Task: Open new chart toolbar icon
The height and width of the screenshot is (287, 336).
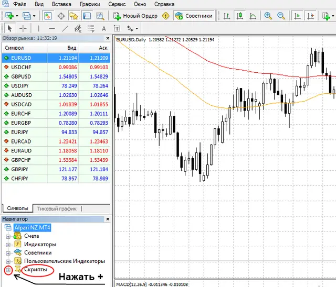Action: (x=9, y=16)
